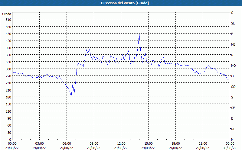Click the NE compass label level with 390
Screen dimensions: 242x151
click(233, 44)
